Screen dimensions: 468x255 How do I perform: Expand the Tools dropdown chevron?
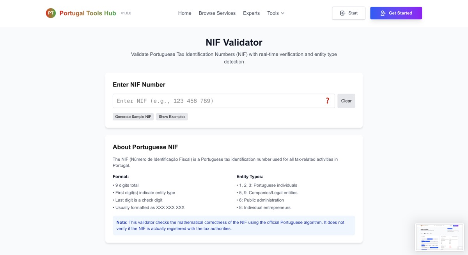coord(283,13)
